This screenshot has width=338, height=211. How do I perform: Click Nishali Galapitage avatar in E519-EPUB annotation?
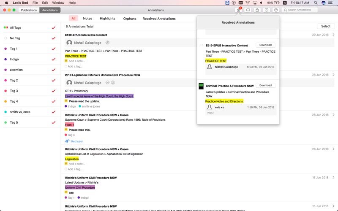pos(69,43)
